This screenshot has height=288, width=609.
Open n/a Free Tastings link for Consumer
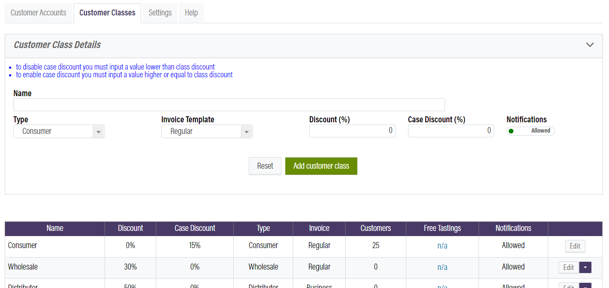442,245
